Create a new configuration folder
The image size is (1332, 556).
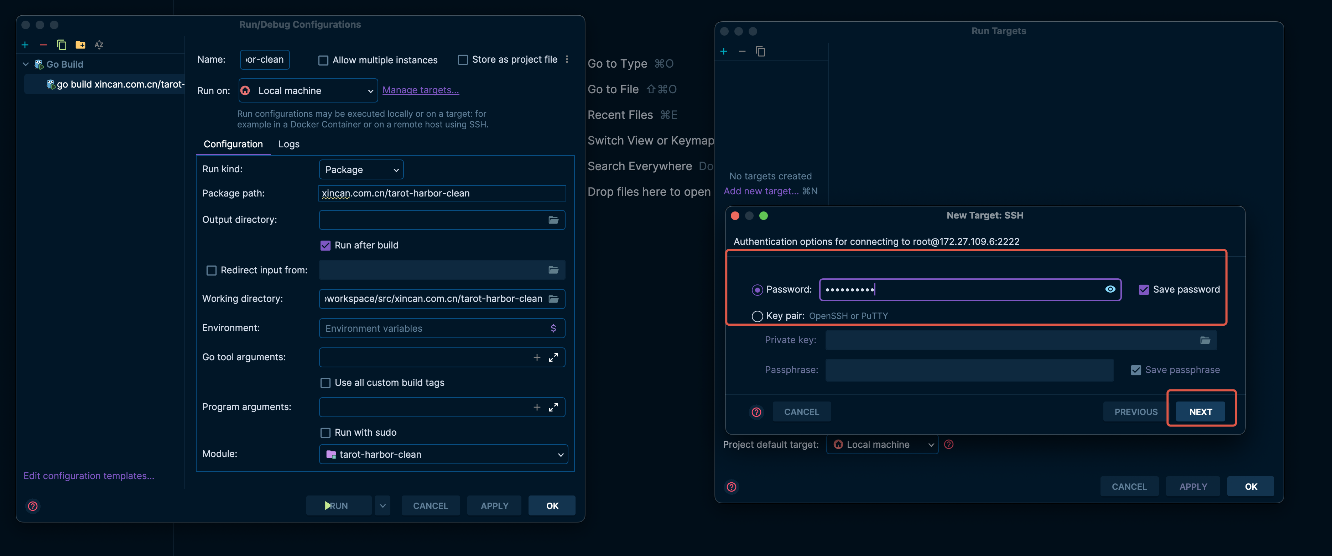pos(80,45)
